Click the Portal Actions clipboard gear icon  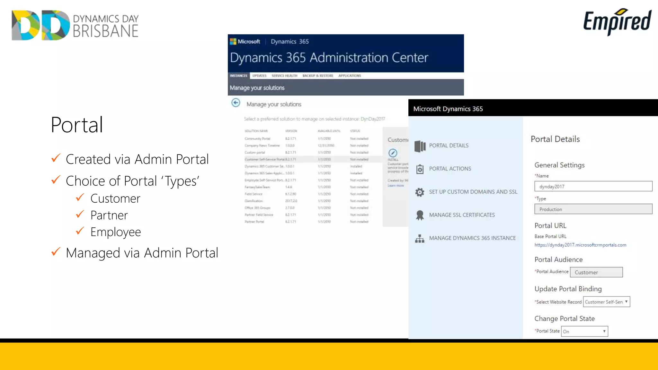420,169
